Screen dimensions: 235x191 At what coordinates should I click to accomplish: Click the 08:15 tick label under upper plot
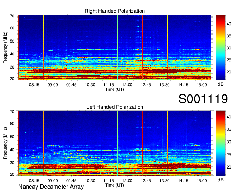[34, 85]
